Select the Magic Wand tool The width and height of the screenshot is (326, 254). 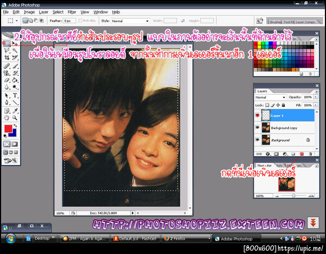tap(15, 50)
